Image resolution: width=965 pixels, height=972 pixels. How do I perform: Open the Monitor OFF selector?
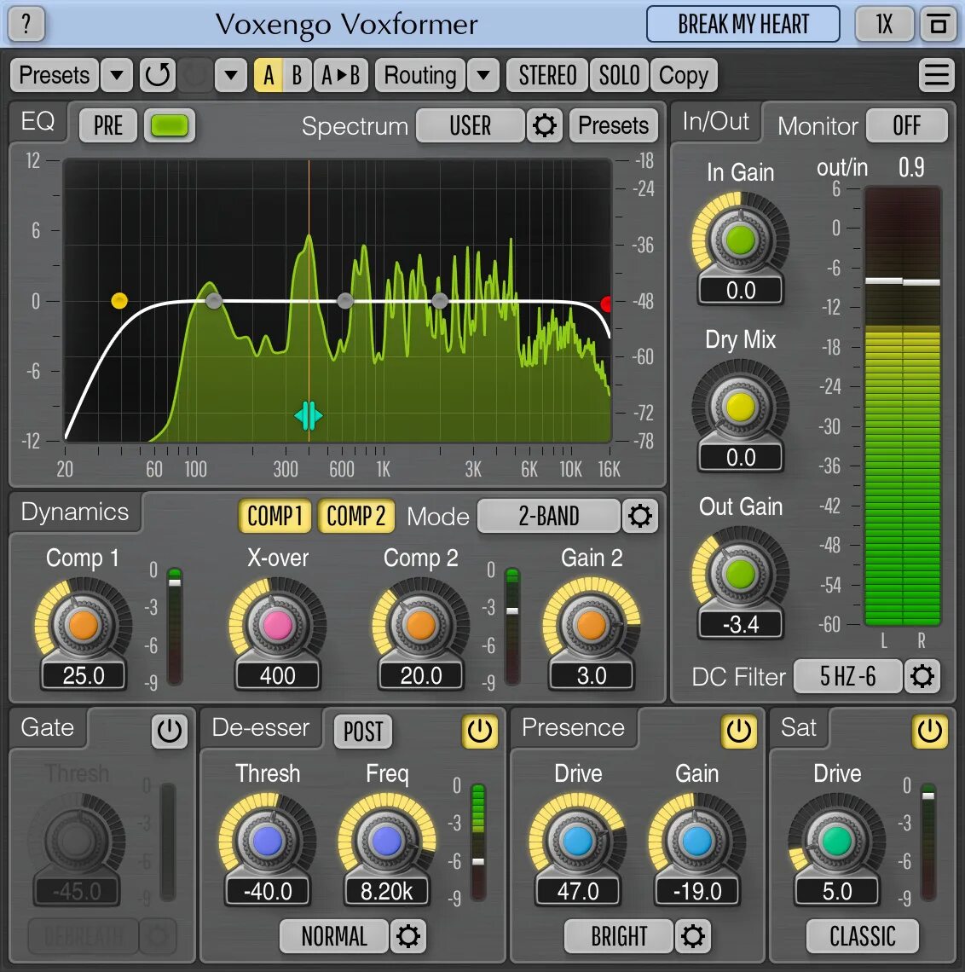(906, 126)
